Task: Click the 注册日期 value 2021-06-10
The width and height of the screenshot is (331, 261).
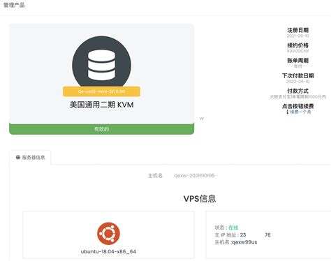Action: coord(297,36)
